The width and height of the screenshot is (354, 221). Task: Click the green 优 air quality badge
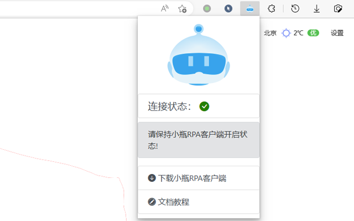coord(313,33)
